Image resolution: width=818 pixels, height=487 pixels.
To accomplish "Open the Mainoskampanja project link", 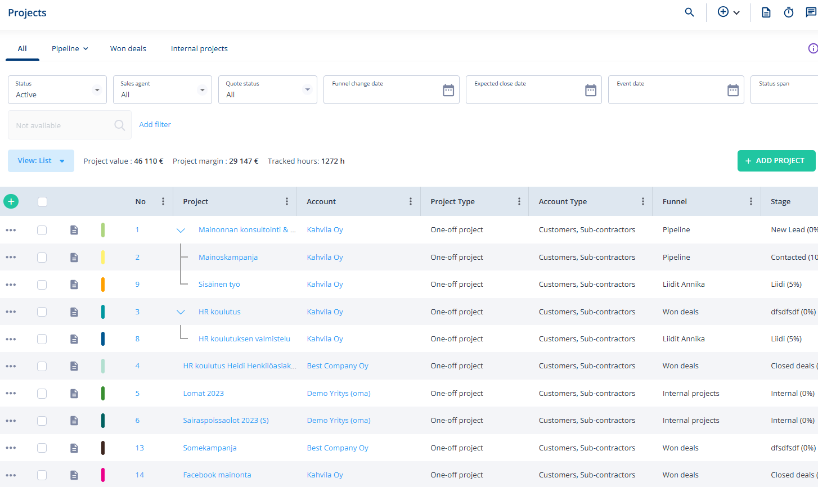I will (x=228, y=257).
